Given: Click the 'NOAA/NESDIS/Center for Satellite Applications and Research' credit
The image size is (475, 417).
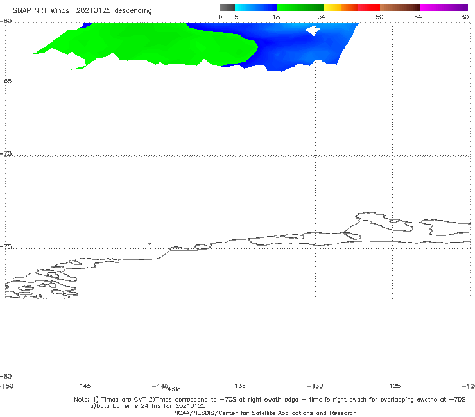Looking at the screenshot, I should click(x=265, y=413).
